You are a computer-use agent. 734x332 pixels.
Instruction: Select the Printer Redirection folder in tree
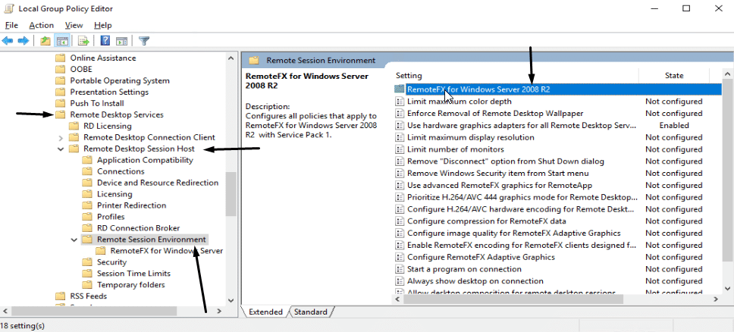point(131,205)
